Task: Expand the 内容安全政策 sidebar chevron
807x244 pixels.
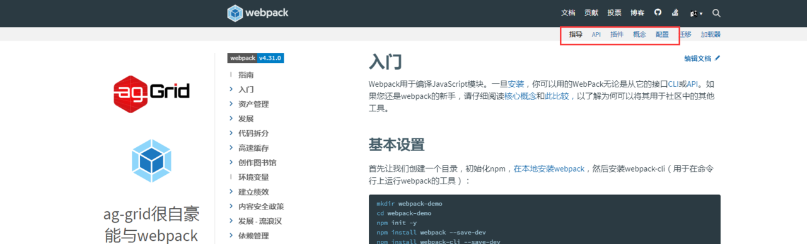Action: [x=231, y=206]
